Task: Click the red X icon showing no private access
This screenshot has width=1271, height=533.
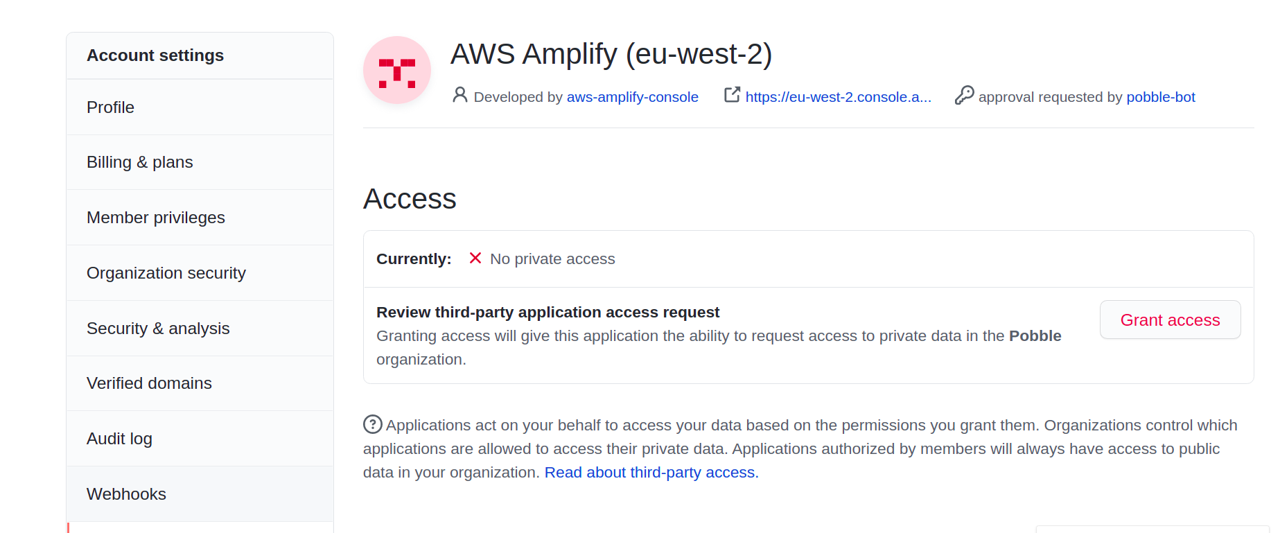Action: coord(475,258)
